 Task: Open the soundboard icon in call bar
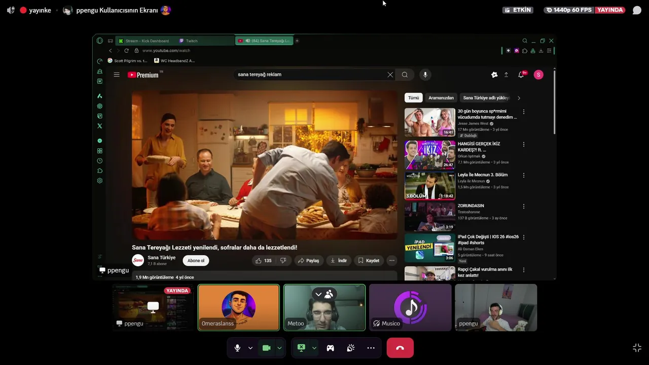[350, 348]
